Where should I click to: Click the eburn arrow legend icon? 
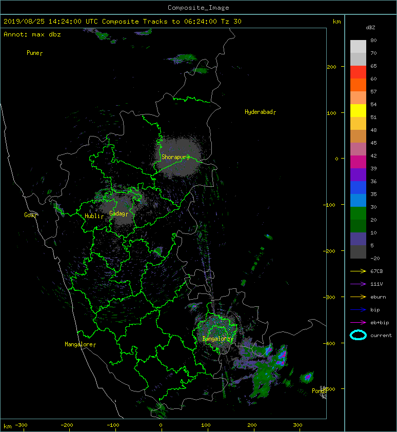coord(358,297)
